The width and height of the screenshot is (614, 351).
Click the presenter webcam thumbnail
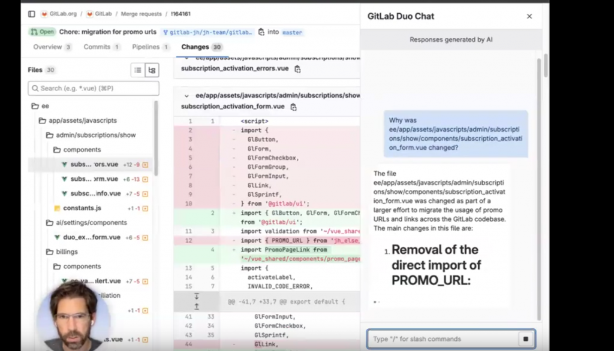coord(74,316)
